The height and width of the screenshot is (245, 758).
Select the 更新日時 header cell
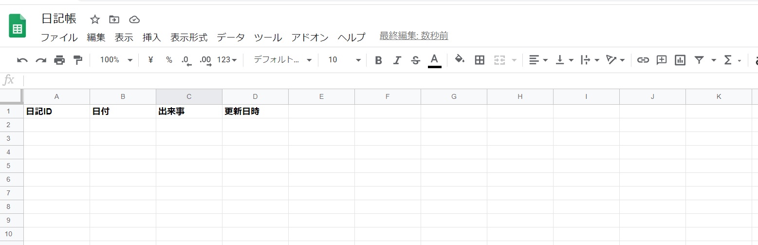[255, 112]
